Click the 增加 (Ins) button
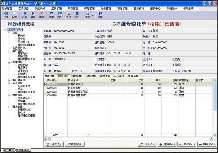 [167, 144]
